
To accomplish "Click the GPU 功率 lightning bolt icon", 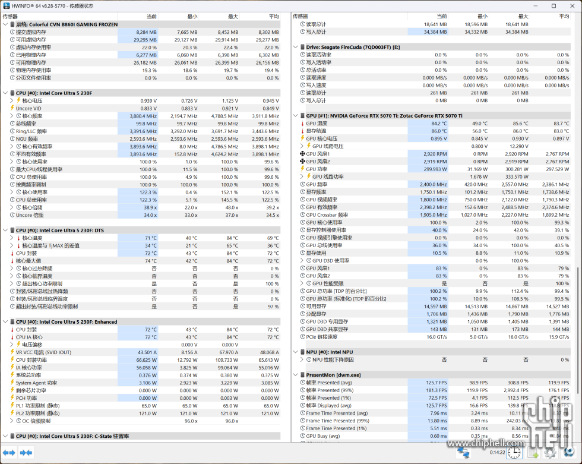I will [302, 169].
